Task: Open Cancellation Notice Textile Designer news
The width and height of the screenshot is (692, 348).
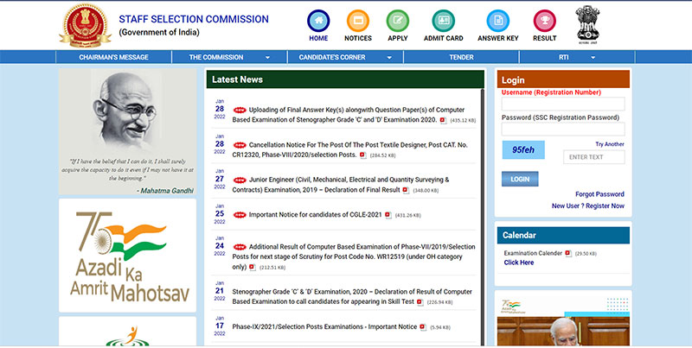Action: 350,149
